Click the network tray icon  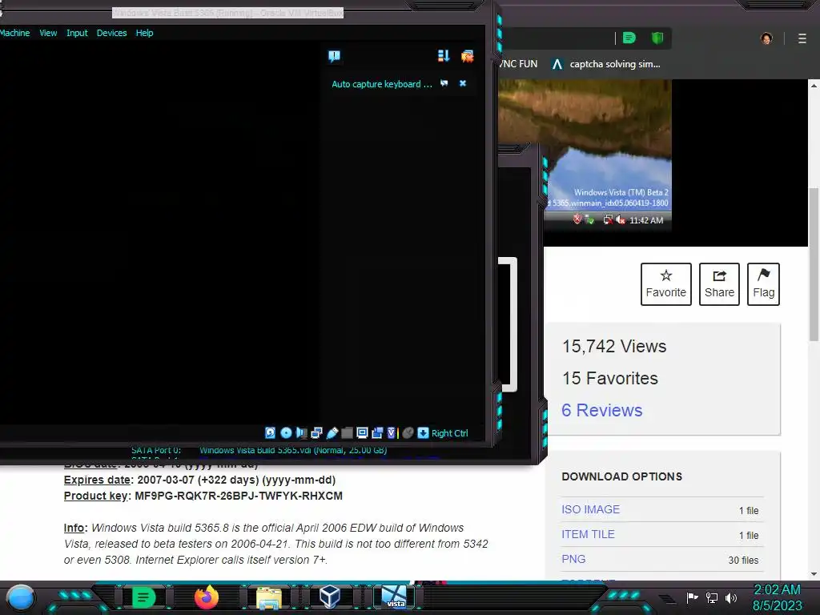[712, 597]
